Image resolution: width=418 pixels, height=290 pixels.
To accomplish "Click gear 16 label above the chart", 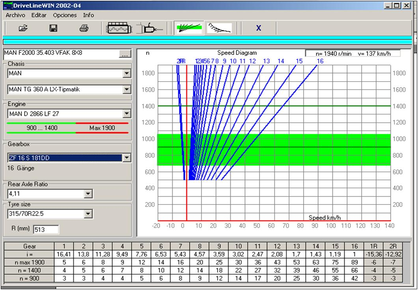I will point(320,61).
